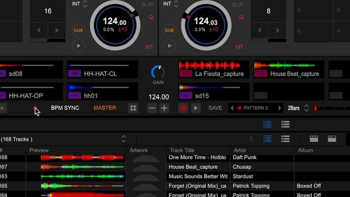Enable BPM SYNC for sampler
This screenshot has height=197, width=350.
pyautogui.click(x=65, y=108)
